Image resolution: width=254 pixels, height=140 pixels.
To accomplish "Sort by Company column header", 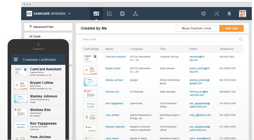I will (x=136, y=49).
